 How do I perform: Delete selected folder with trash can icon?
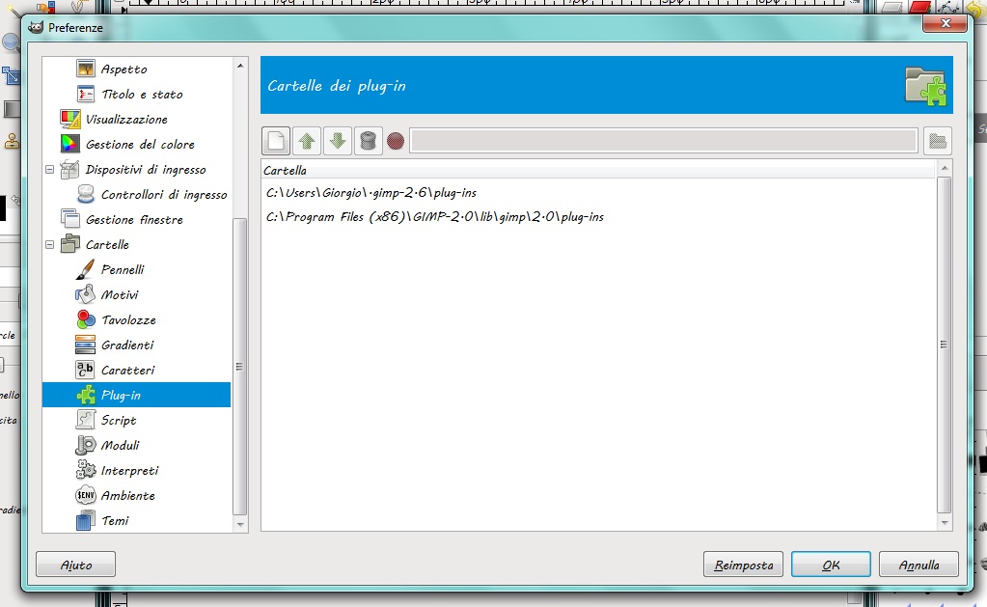coord(369,141)
